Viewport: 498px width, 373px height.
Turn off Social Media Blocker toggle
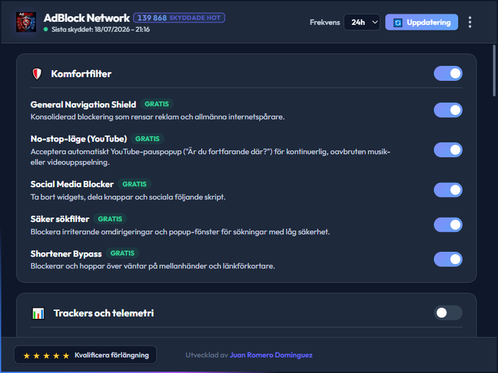(x=448, y=190)
